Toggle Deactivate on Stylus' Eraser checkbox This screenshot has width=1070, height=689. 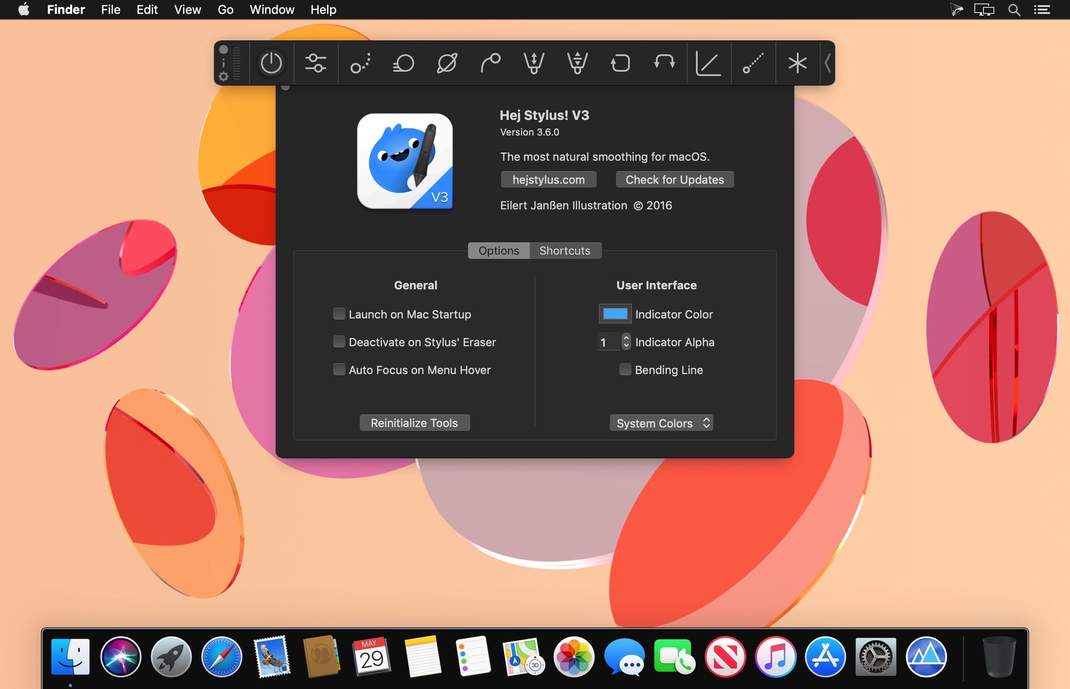click(339, 342)
